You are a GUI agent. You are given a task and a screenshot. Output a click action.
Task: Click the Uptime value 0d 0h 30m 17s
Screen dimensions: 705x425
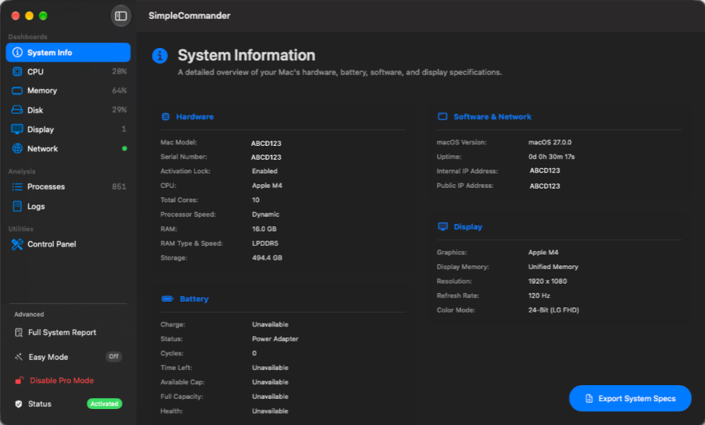[551, 157]
